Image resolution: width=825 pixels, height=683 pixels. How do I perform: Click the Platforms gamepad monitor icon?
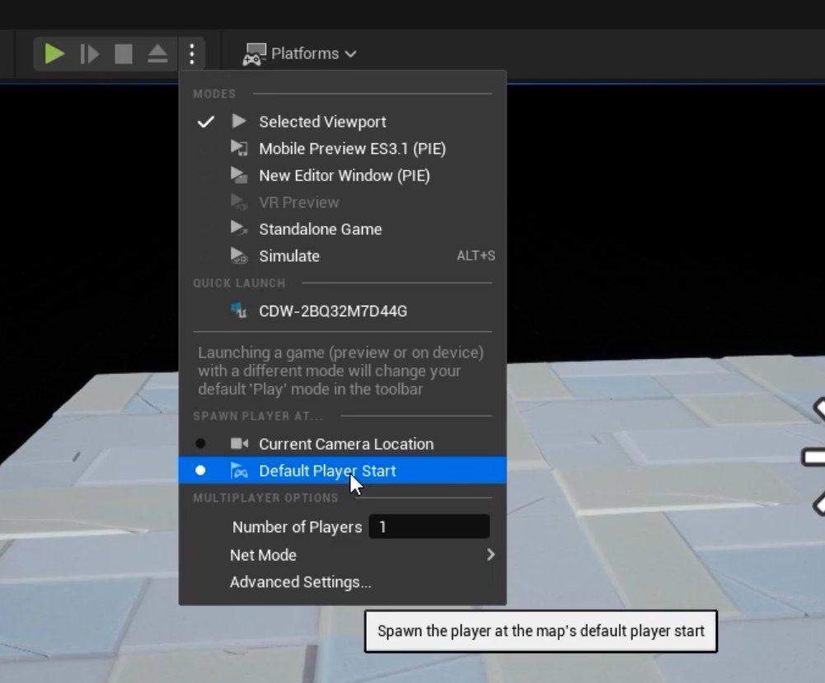[254, 54]
